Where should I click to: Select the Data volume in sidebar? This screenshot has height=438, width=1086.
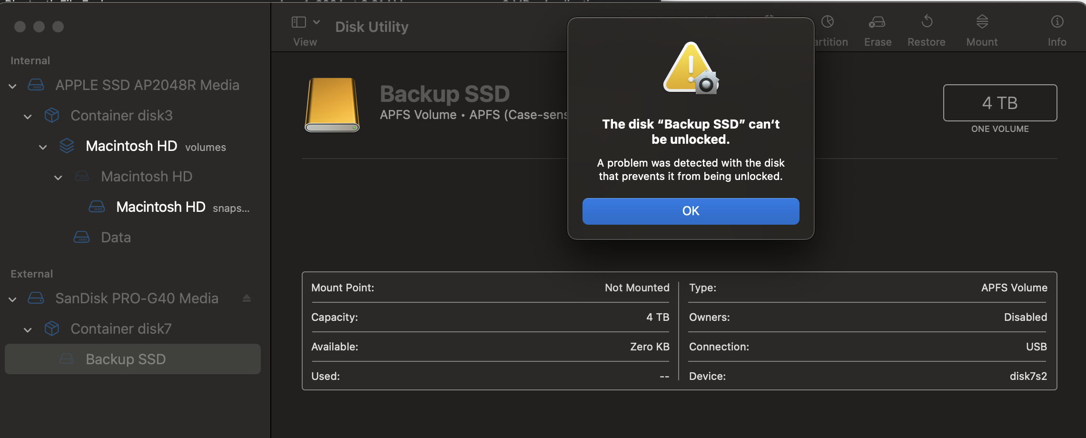click(x=116, y=238)
